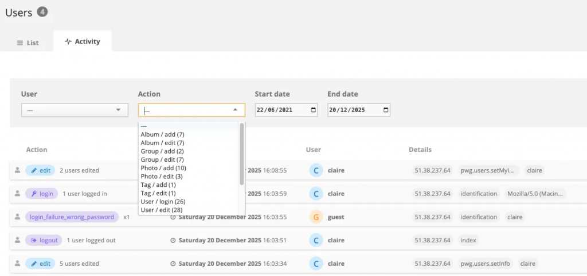The image size is (587, 276).
Task: Click claire's avatar in the logout row
Action: tap(315, 241)
